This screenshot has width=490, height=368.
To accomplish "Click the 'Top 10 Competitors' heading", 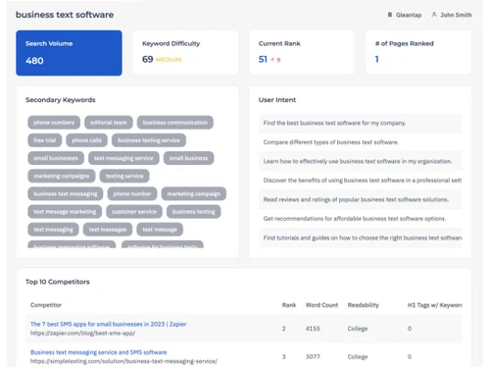I will (58, 282).
